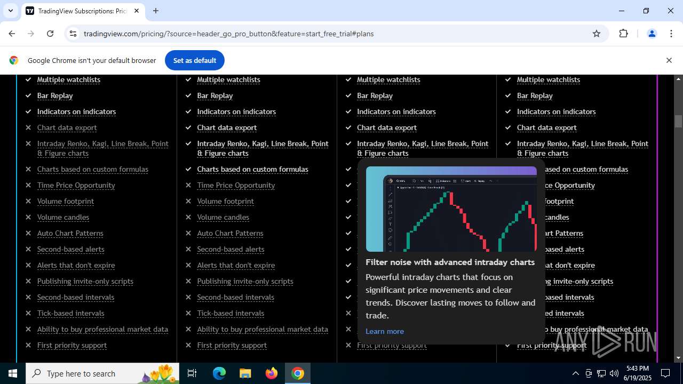This screenshot has height=384, width=683.
Task: Click First priority support in third column
Action: tap(392, 345)
